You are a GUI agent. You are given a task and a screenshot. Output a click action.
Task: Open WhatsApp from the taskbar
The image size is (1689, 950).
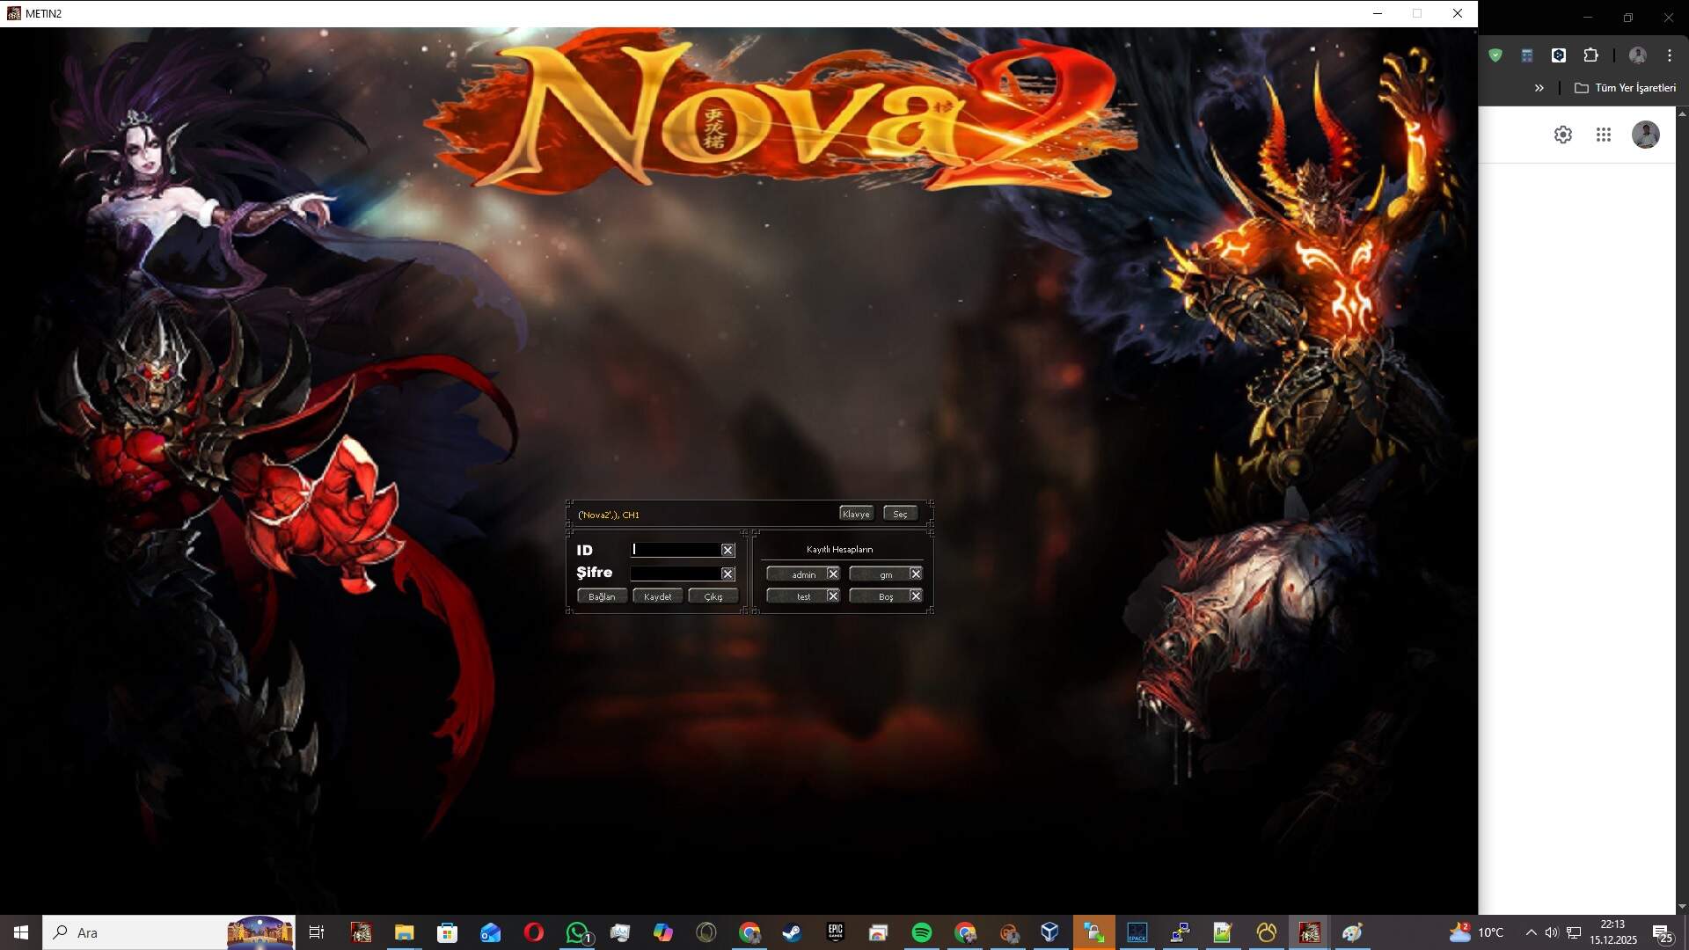pyautogui.click(x=577, y=932)
